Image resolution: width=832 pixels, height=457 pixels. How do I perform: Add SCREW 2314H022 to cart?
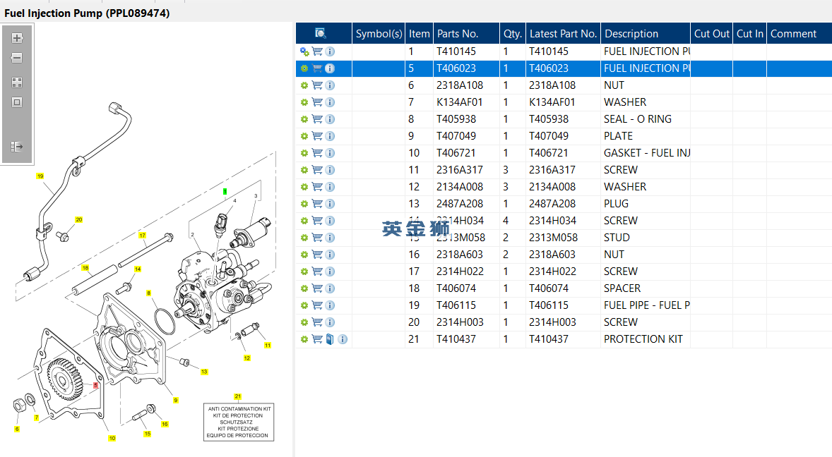coord(317,272)
